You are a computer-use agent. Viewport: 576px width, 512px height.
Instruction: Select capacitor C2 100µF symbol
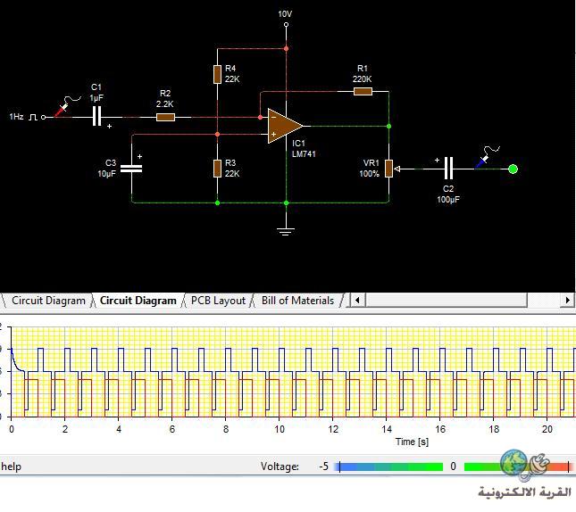pos(448,169)
